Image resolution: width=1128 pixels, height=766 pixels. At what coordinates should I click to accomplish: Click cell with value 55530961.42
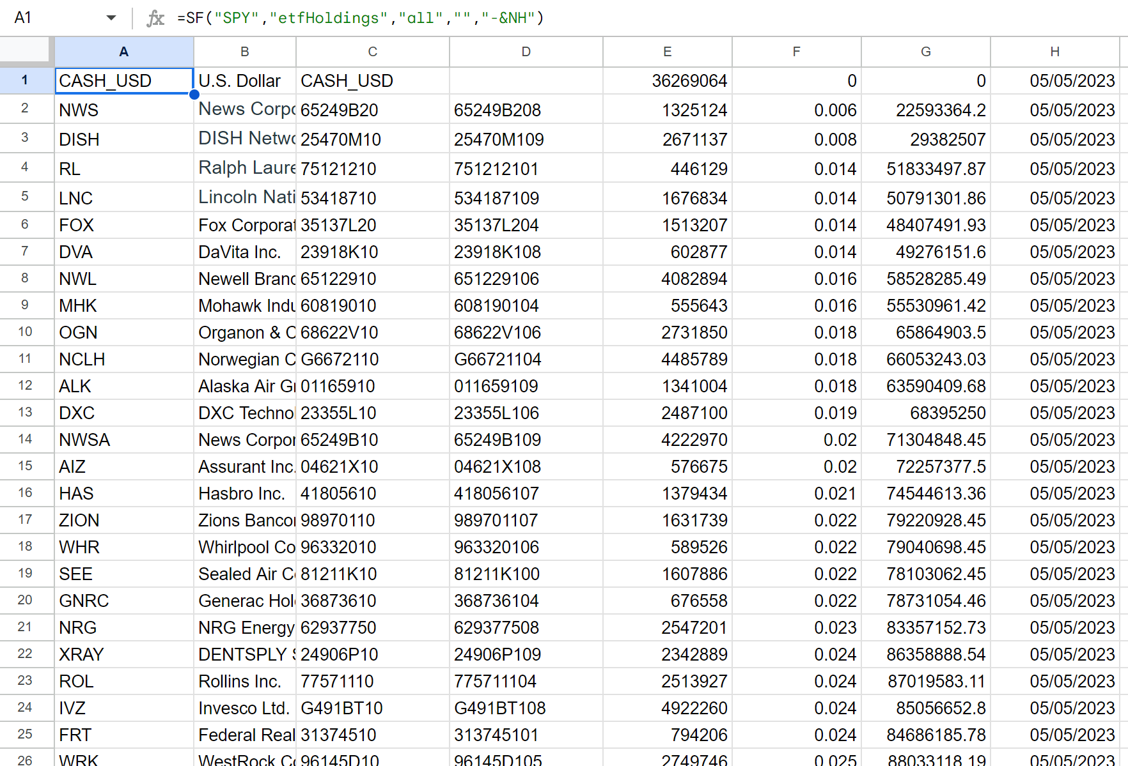(x=926, y=305)
